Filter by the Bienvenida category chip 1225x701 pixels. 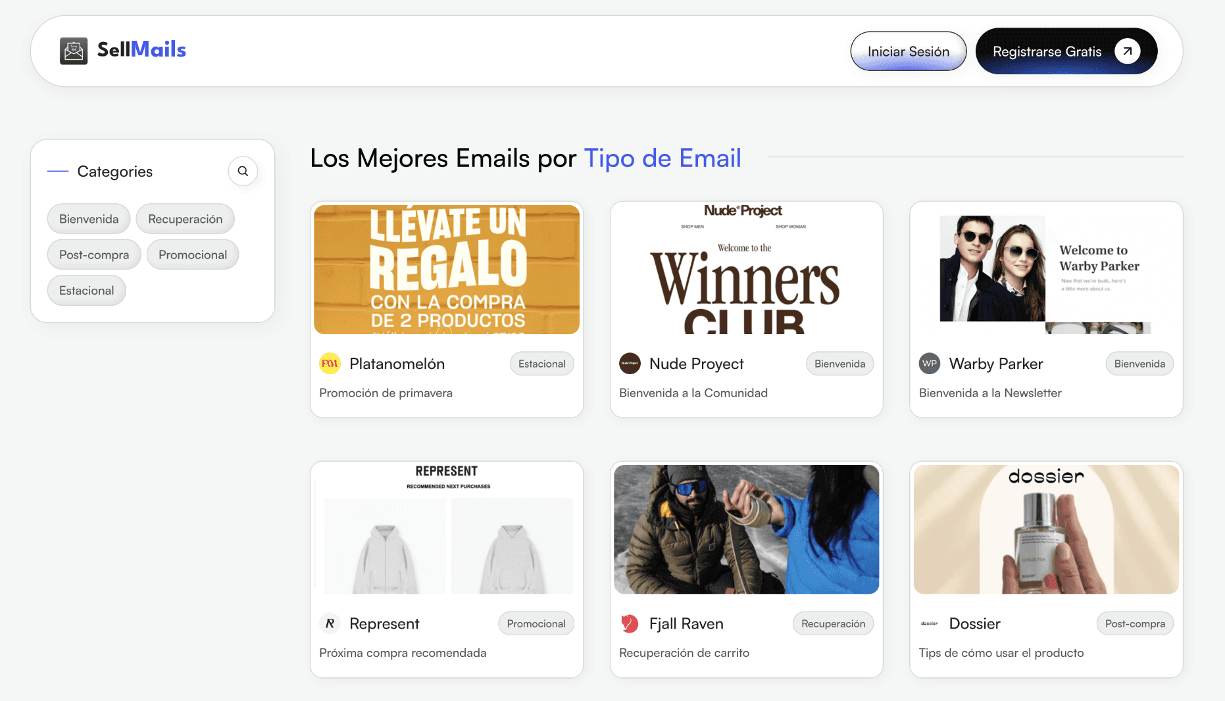pos(89,219)
